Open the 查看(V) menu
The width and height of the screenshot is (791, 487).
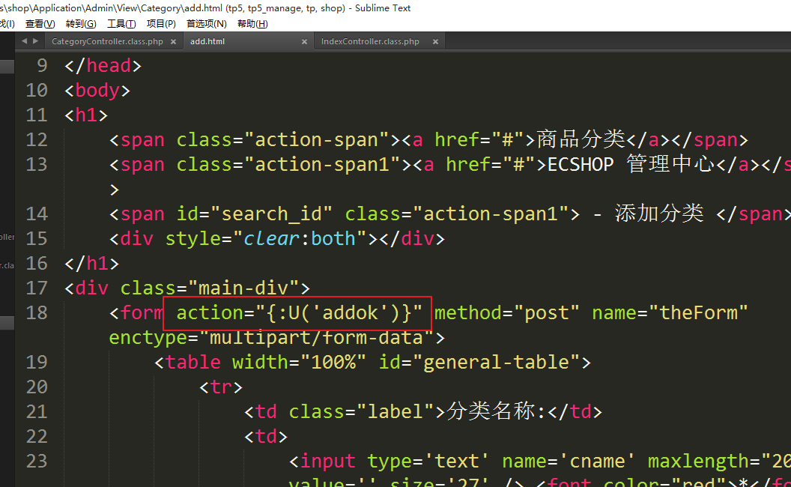point(40,24)
